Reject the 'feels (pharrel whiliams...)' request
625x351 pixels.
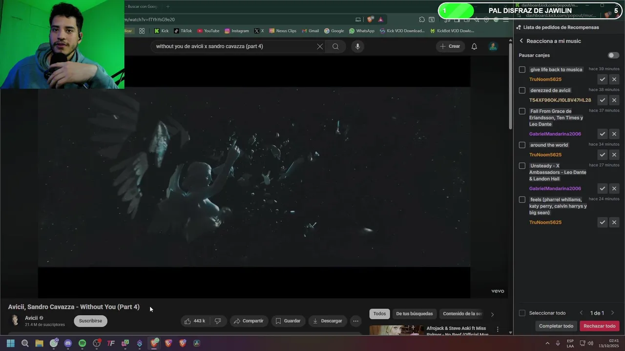[614, 222]
